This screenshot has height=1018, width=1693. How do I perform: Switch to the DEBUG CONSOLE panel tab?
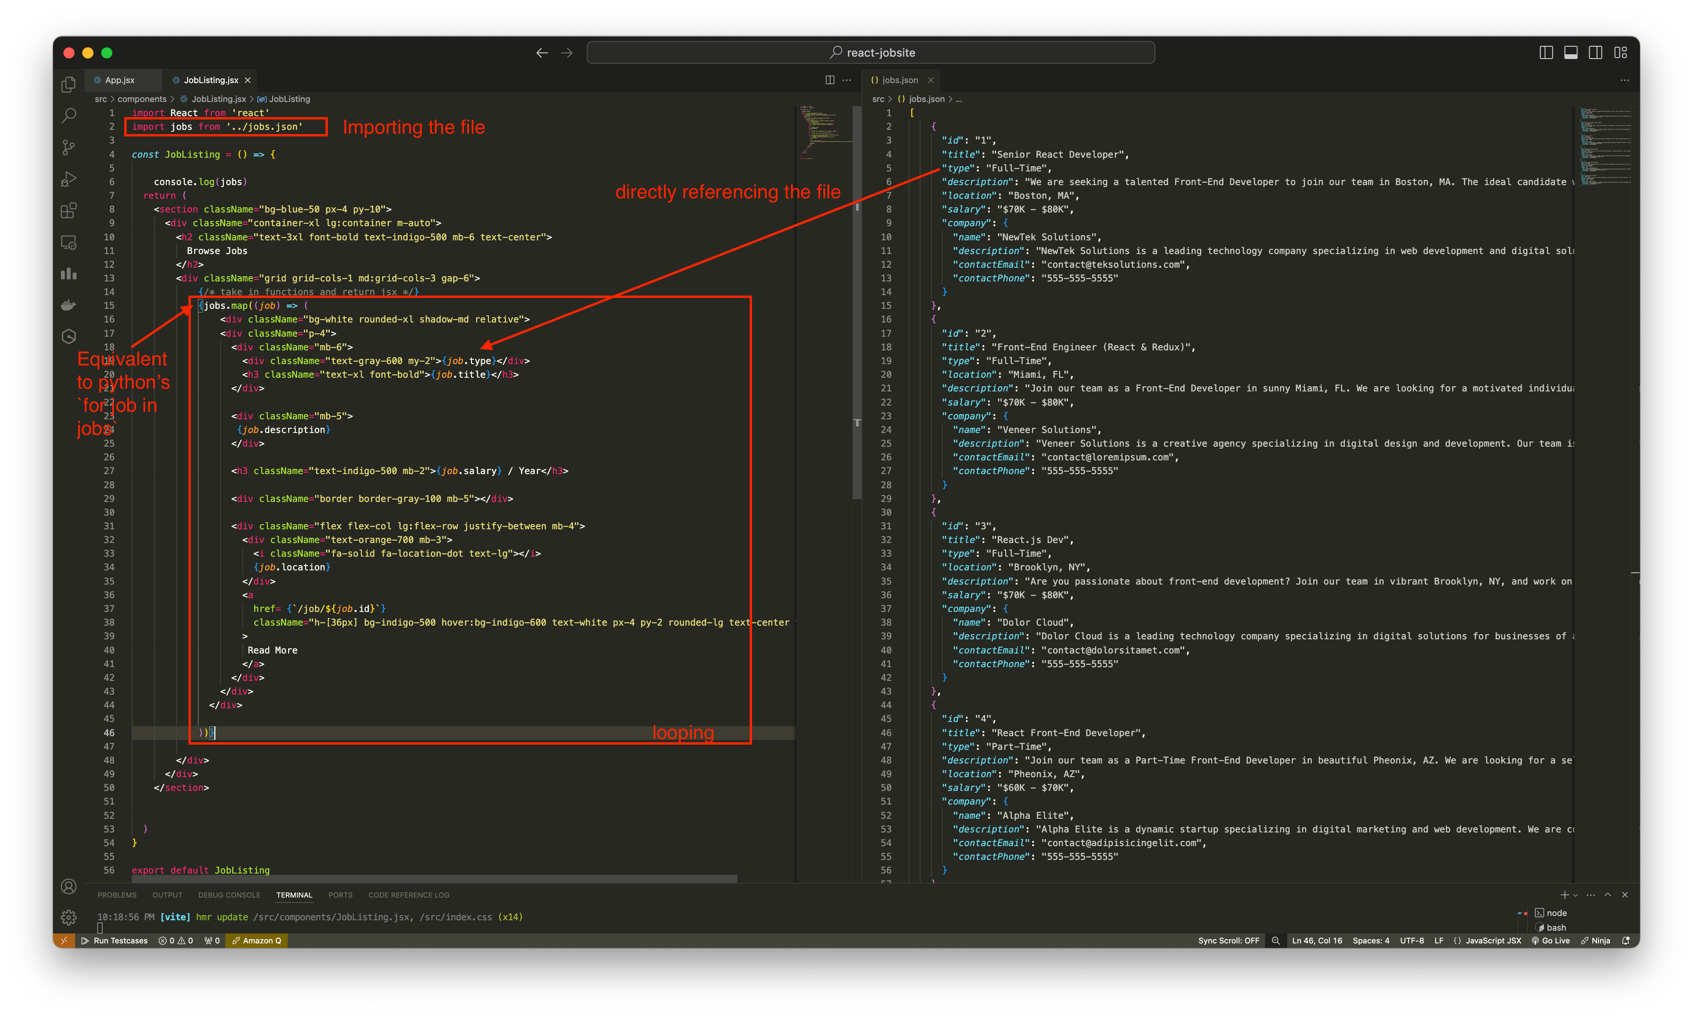point(229,895)
